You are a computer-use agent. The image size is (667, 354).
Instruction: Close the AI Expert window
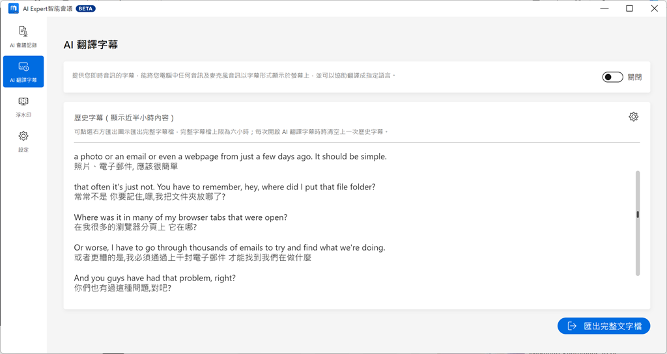tap(654, 8)
